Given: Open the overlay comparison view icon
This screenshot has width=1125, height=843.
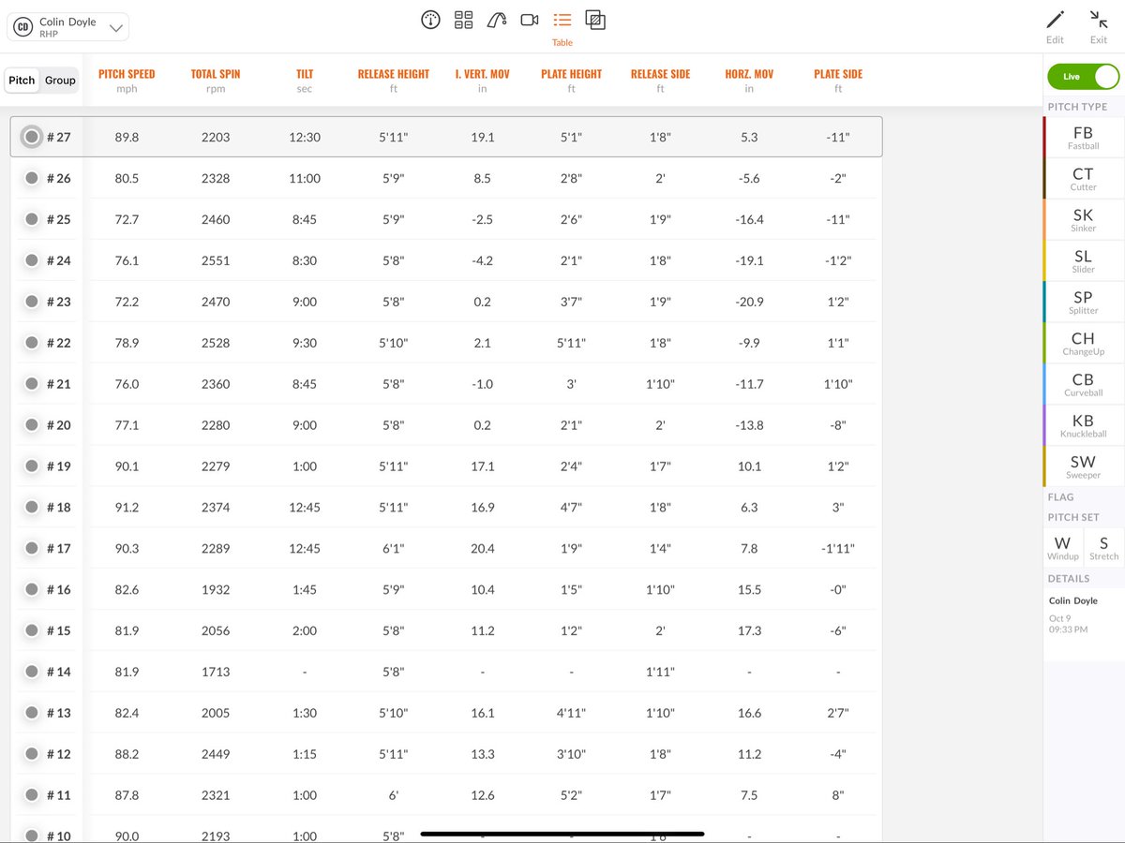Looking at the screenshot, I should click(x=594, y=20).
